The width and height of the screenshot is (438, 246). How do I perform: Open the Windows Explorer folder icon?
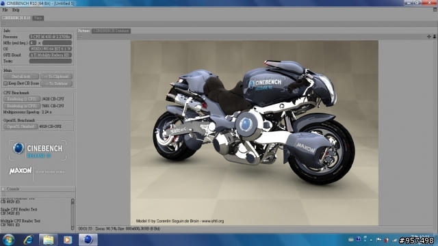pyautogui.click(x=48, y=240)
